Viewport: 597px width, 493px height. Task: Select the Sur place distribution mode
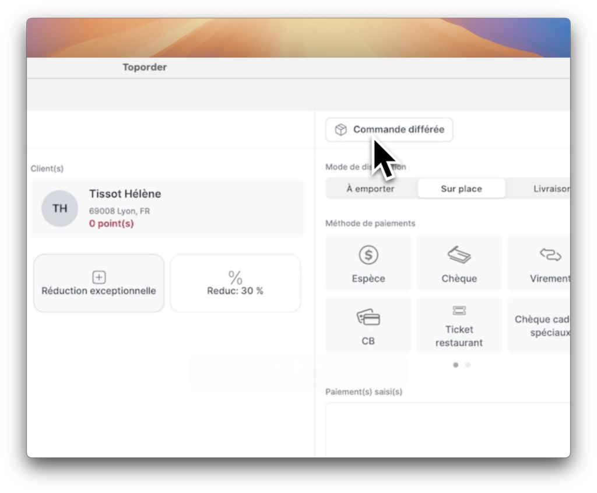461,189
